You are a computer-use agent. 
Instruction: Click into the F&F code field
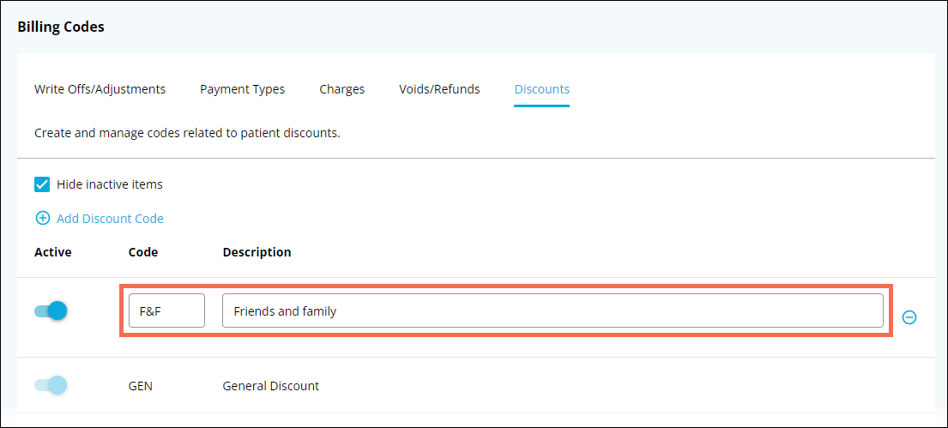point(166,310)
